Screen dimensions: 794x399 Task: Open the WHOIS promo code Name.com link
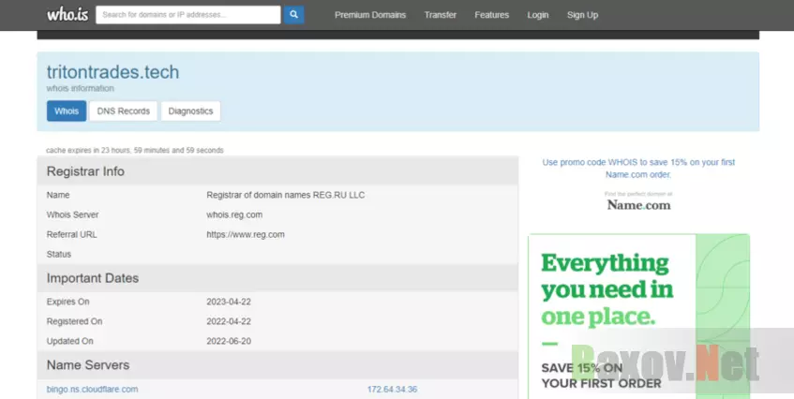click(638, 169)
